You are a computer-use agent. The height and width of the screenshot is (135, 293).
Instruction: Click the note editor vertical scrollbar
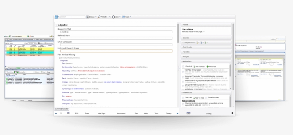click(178, 64)
